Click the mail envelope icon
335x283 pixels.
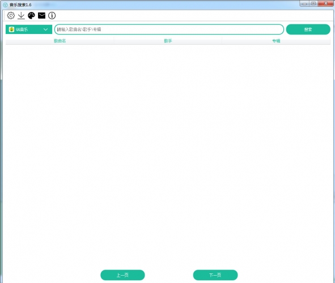(x=41, y=16)
